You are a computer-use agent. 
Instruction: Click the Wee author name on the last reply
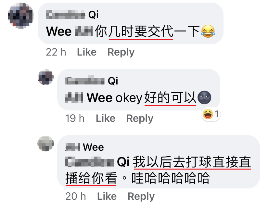[84, 147]
